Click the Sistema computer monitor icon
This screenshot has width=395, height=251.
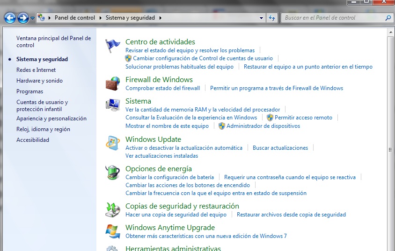click(x=113, y=105)
